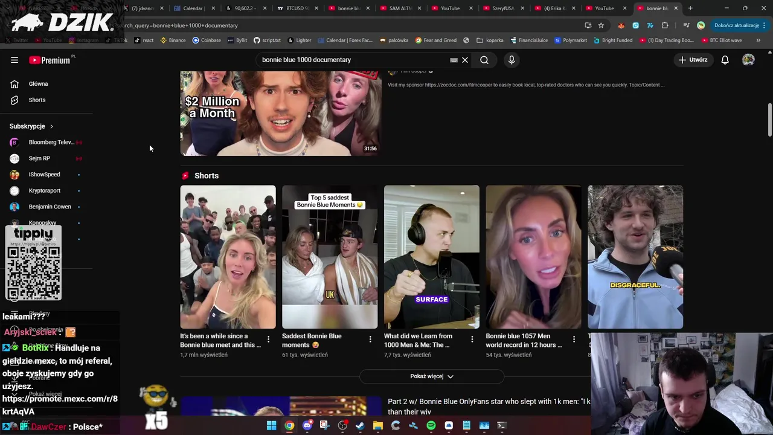
Task: Start voice search with microphone icon
Action: [x=512, y=60]
